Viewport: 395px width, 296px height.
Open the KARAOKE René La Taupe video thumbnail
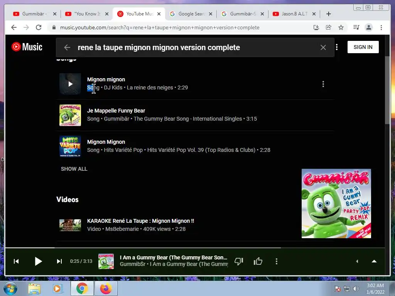point(70,225)
